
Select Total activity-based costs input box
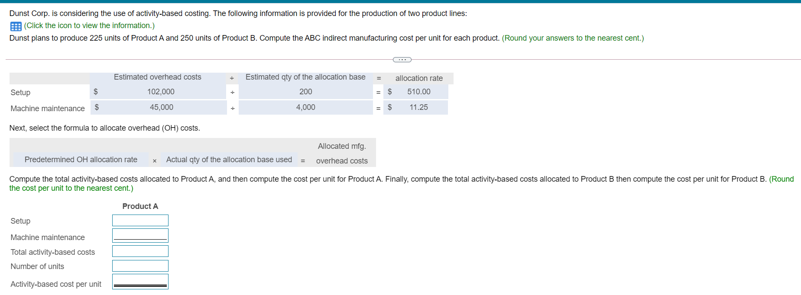140,251
